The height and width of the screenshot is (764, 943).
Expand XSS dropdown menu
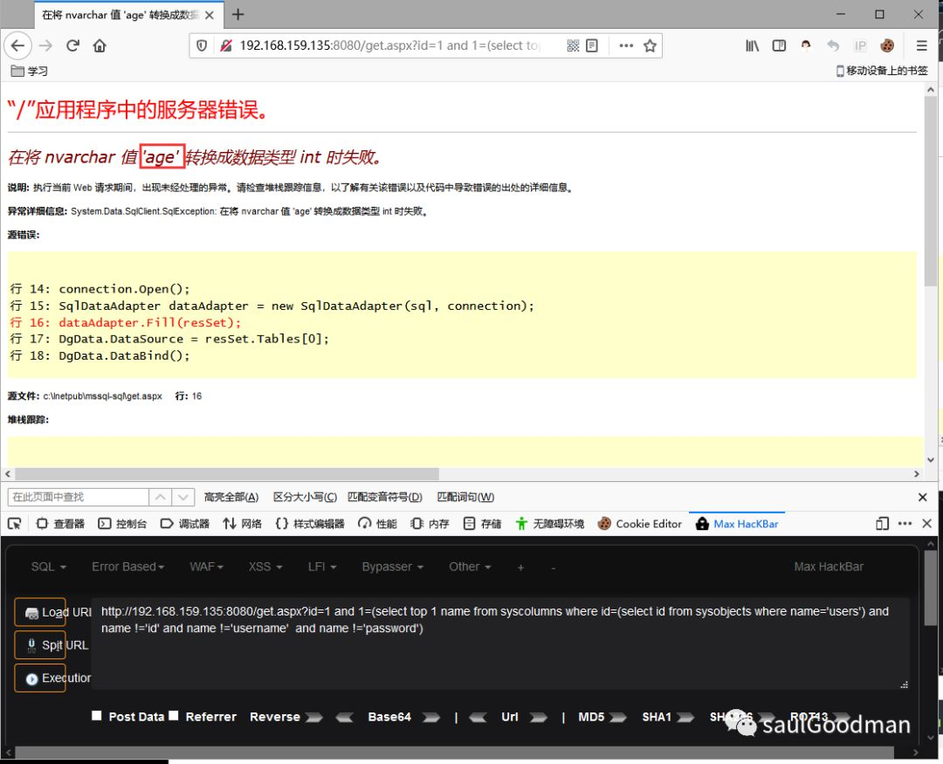pyautogui.click(x=265, y=567)
